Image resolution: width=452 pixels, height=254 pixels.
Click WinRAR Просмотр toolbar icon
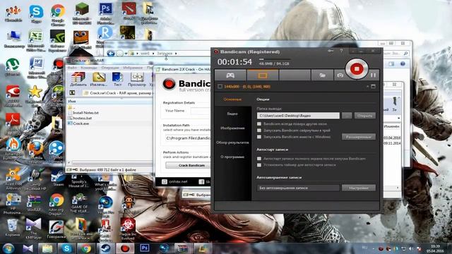136,79
